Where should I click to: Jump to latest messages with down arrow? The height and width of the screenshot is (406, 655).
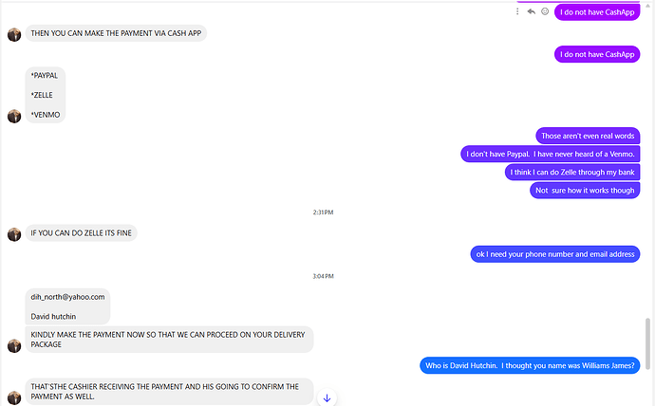tap(327, 398)
